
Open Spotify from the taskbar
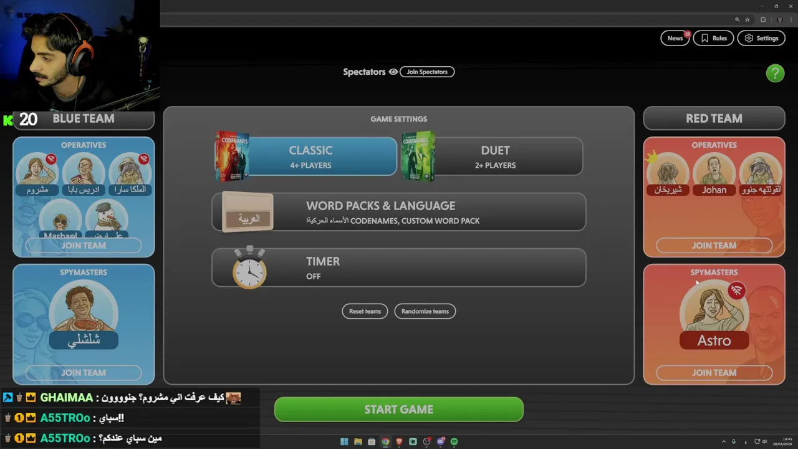click(x=454, y=442)
